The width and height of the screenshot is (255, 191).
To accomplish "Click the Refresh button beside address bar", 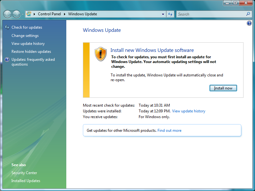I will (170, 14).
